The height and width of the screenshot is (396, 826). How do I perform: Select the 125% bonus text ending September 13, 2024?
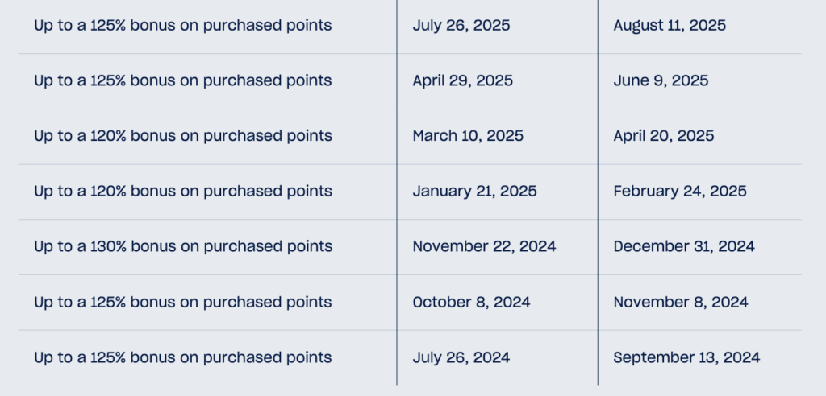coord(183,357)
